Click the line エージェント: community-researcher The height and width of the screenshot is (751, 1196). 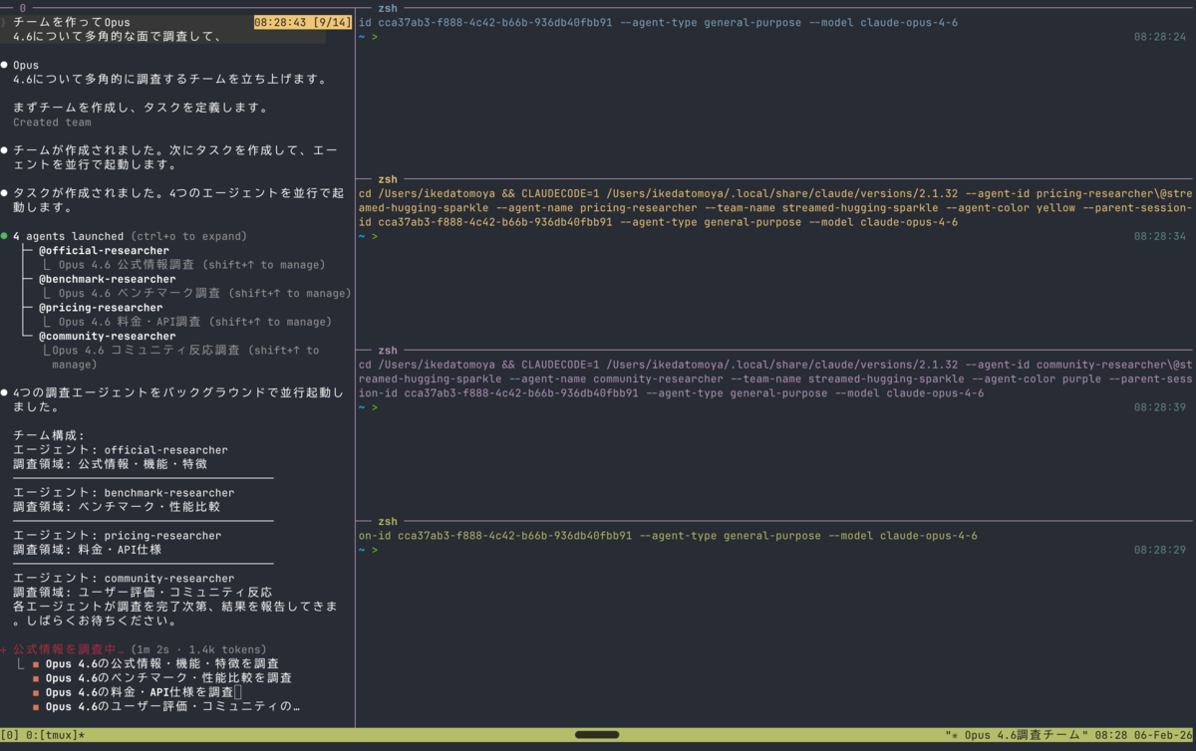124,579
